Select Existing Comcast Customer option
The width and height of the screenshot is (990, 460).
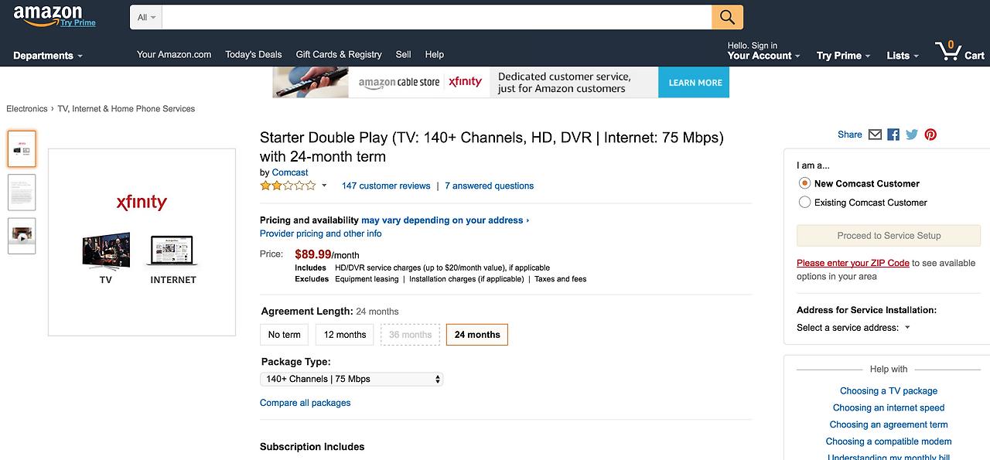(x=804, y=203)
